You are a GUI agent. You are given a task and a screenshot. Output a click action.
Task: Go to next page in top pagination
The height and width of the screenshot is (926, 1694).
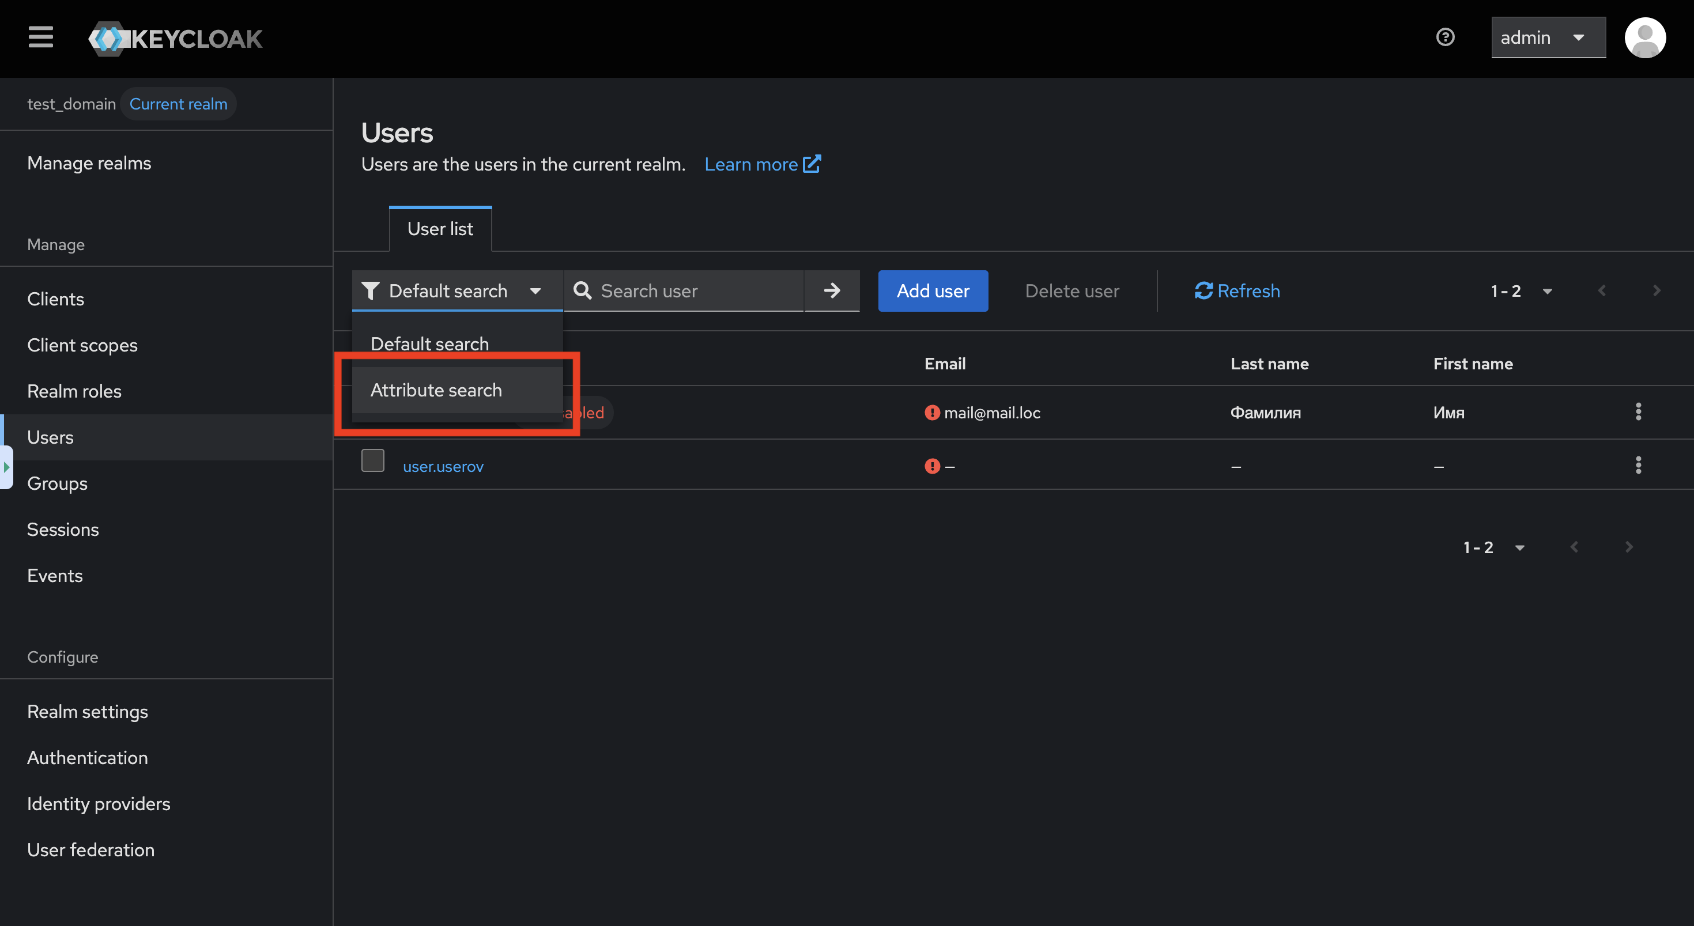click(1656, 290)
